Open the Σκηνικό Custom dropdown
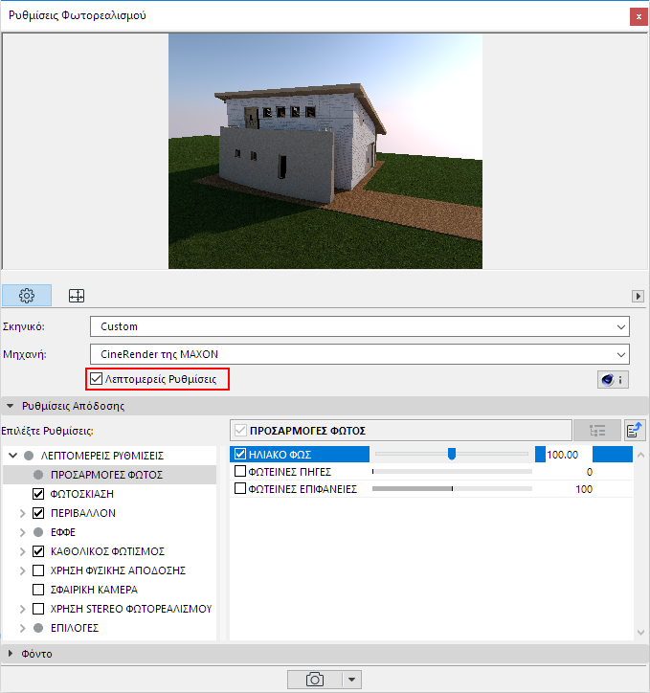The width and height of the screenshot is (650, 693). pyautogui.click(x=360, y=326)
